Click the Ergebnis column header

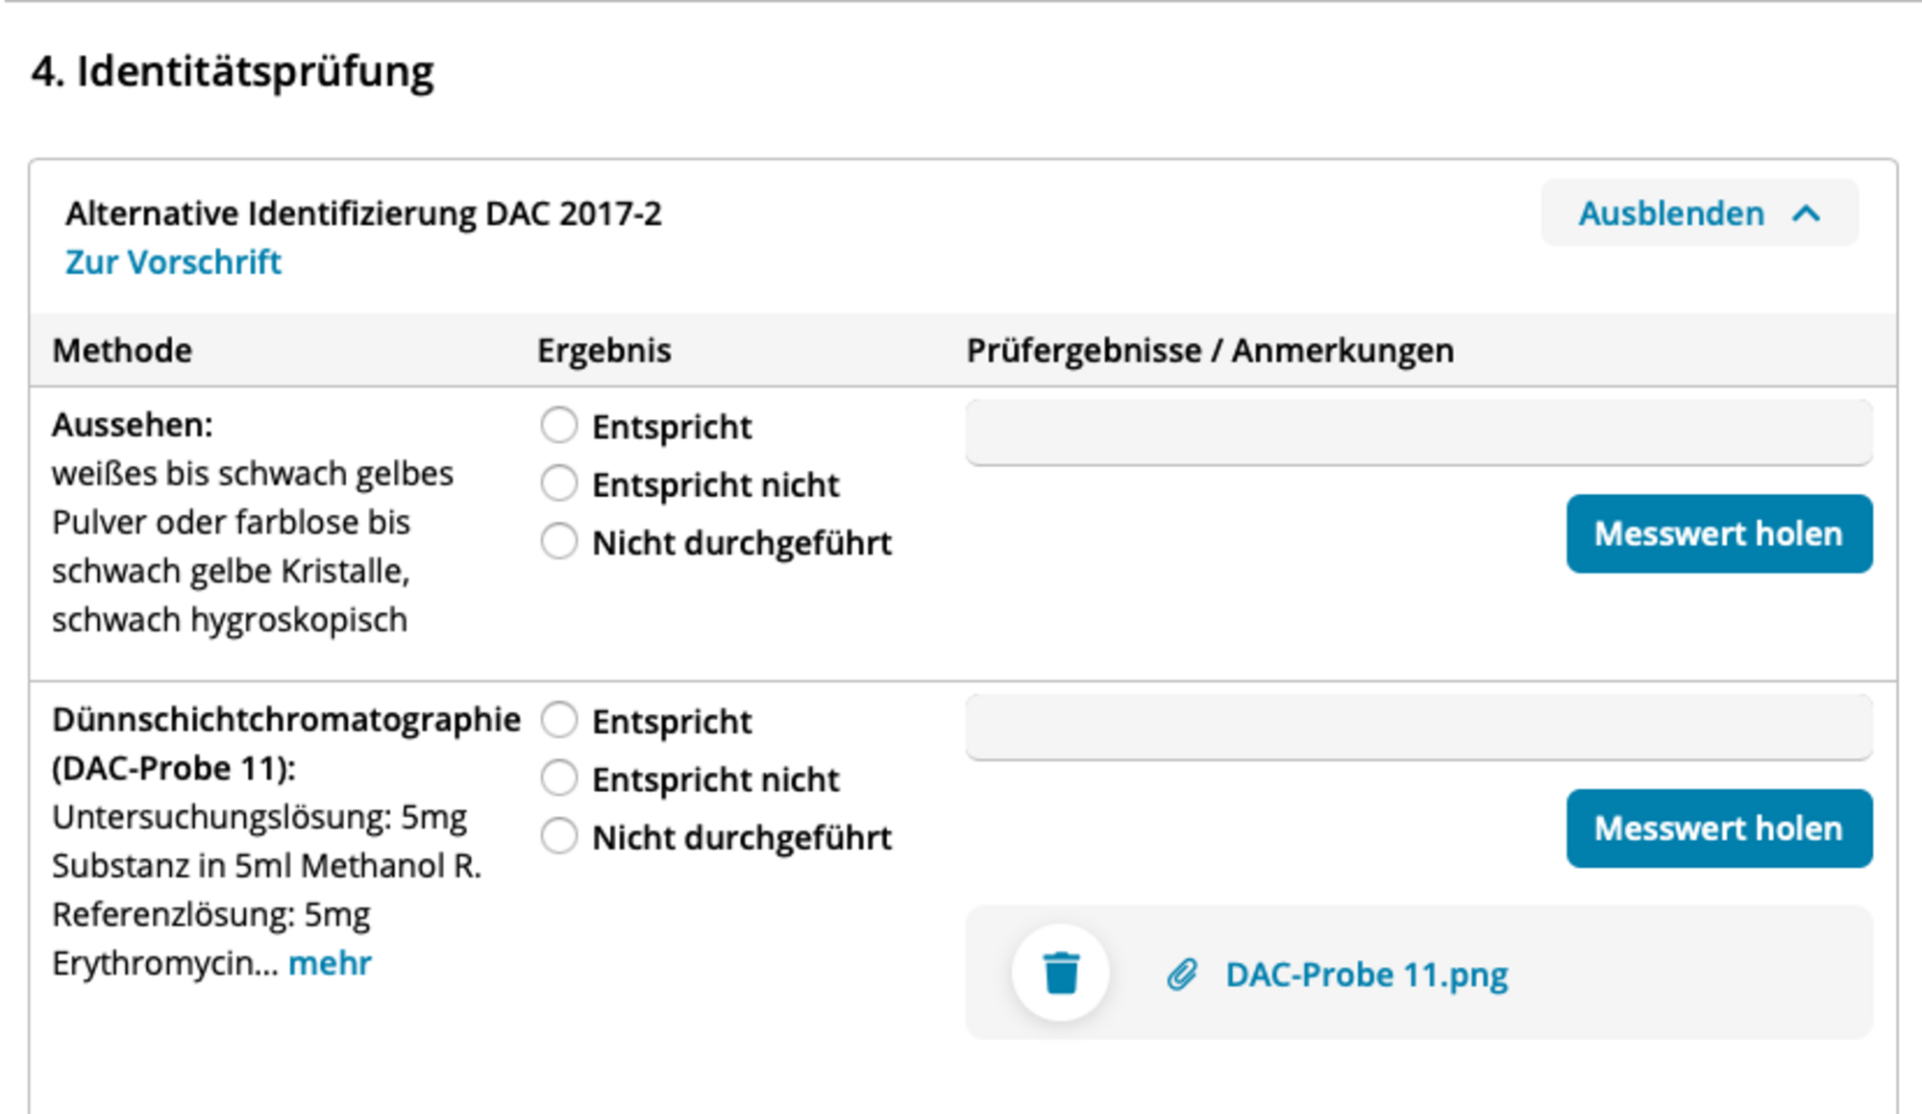click(604, 351)
